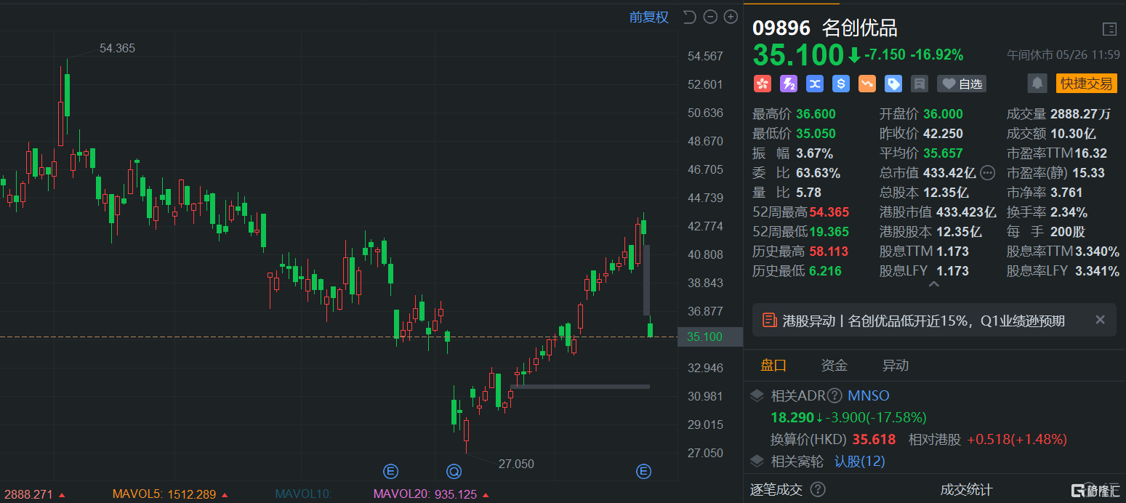Zoom out the candlestick chart with minus icon

[x=710, y=17]
